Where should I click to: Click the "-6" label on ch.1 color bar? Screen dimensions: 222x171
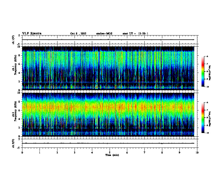[x=207, y=56]
